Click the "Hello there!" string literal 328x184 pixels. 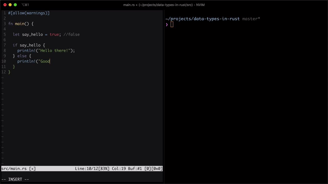[54, 51]
